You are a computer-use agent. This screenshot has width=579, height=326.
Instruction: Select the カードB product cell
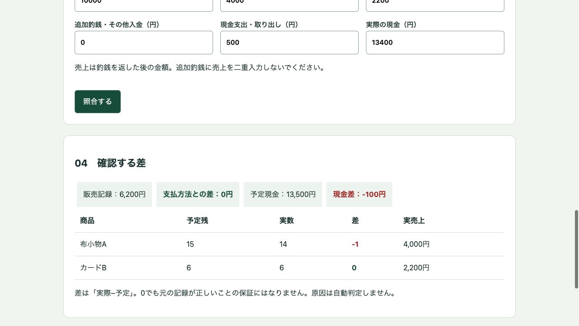point(93,268)
